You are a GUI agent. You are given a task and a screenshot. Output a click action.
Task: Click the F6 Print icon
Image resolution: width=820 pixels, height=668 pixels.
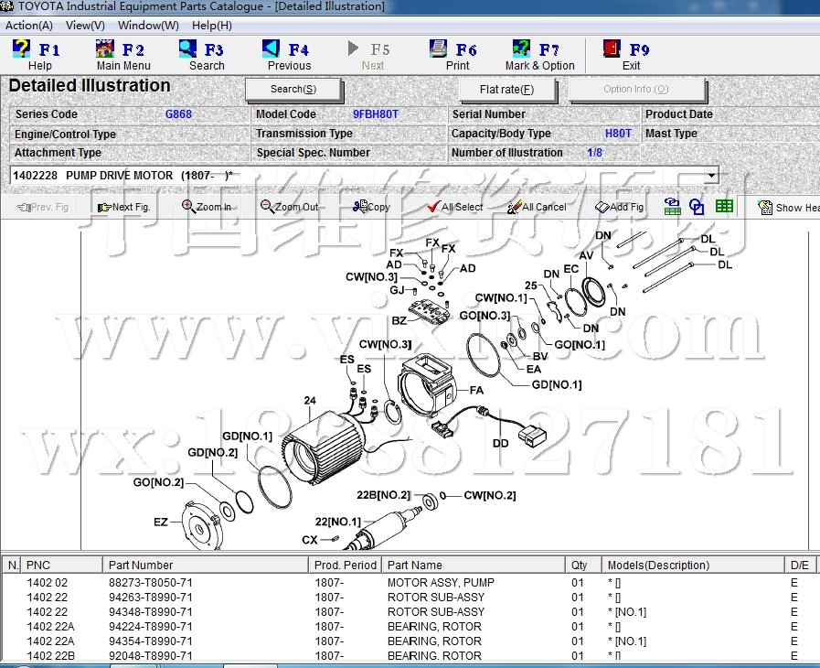456,55
